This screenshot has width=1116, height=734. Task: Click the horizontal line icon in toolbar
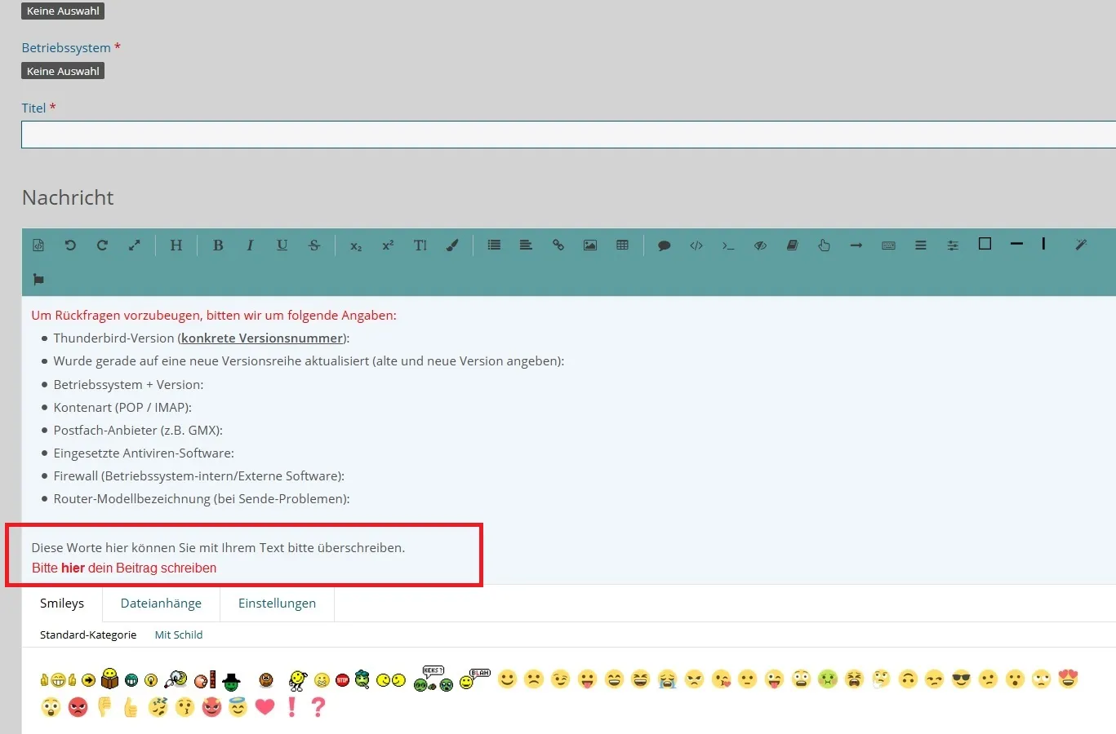pyautogui.click(x=1016, y=244)
